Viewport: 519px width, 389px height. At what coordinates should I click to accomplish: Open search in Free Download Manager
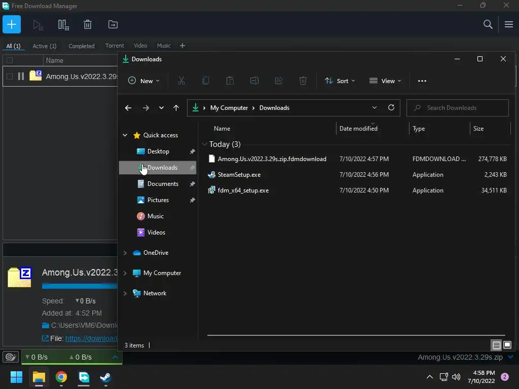(x=488, y=24)
